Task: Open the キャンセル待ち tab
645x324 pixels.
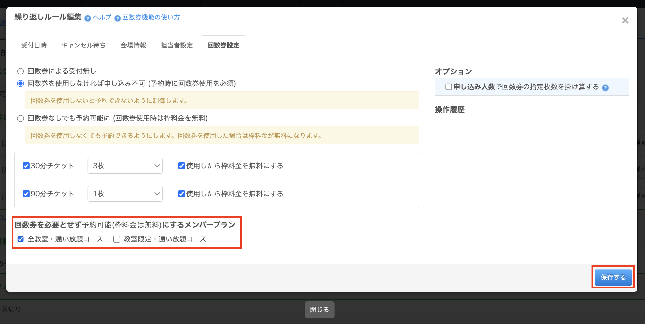Action: click(x=84, y=45)
